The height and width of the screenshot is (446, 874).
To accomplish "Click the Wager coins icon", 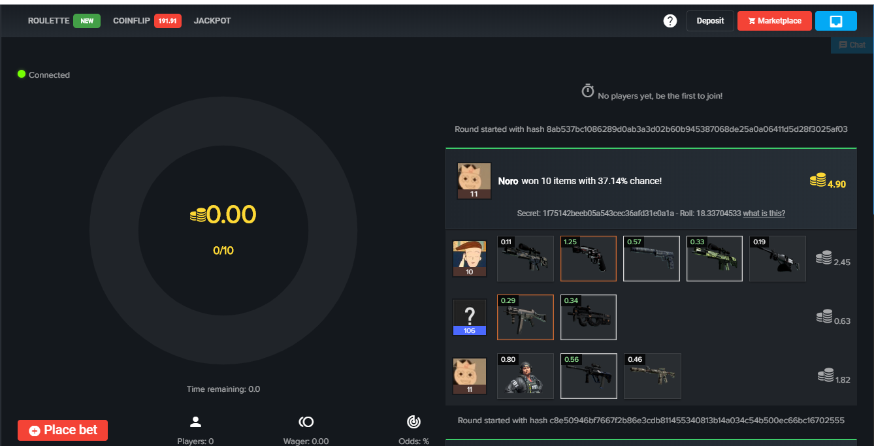I will (x=306, y=422).
